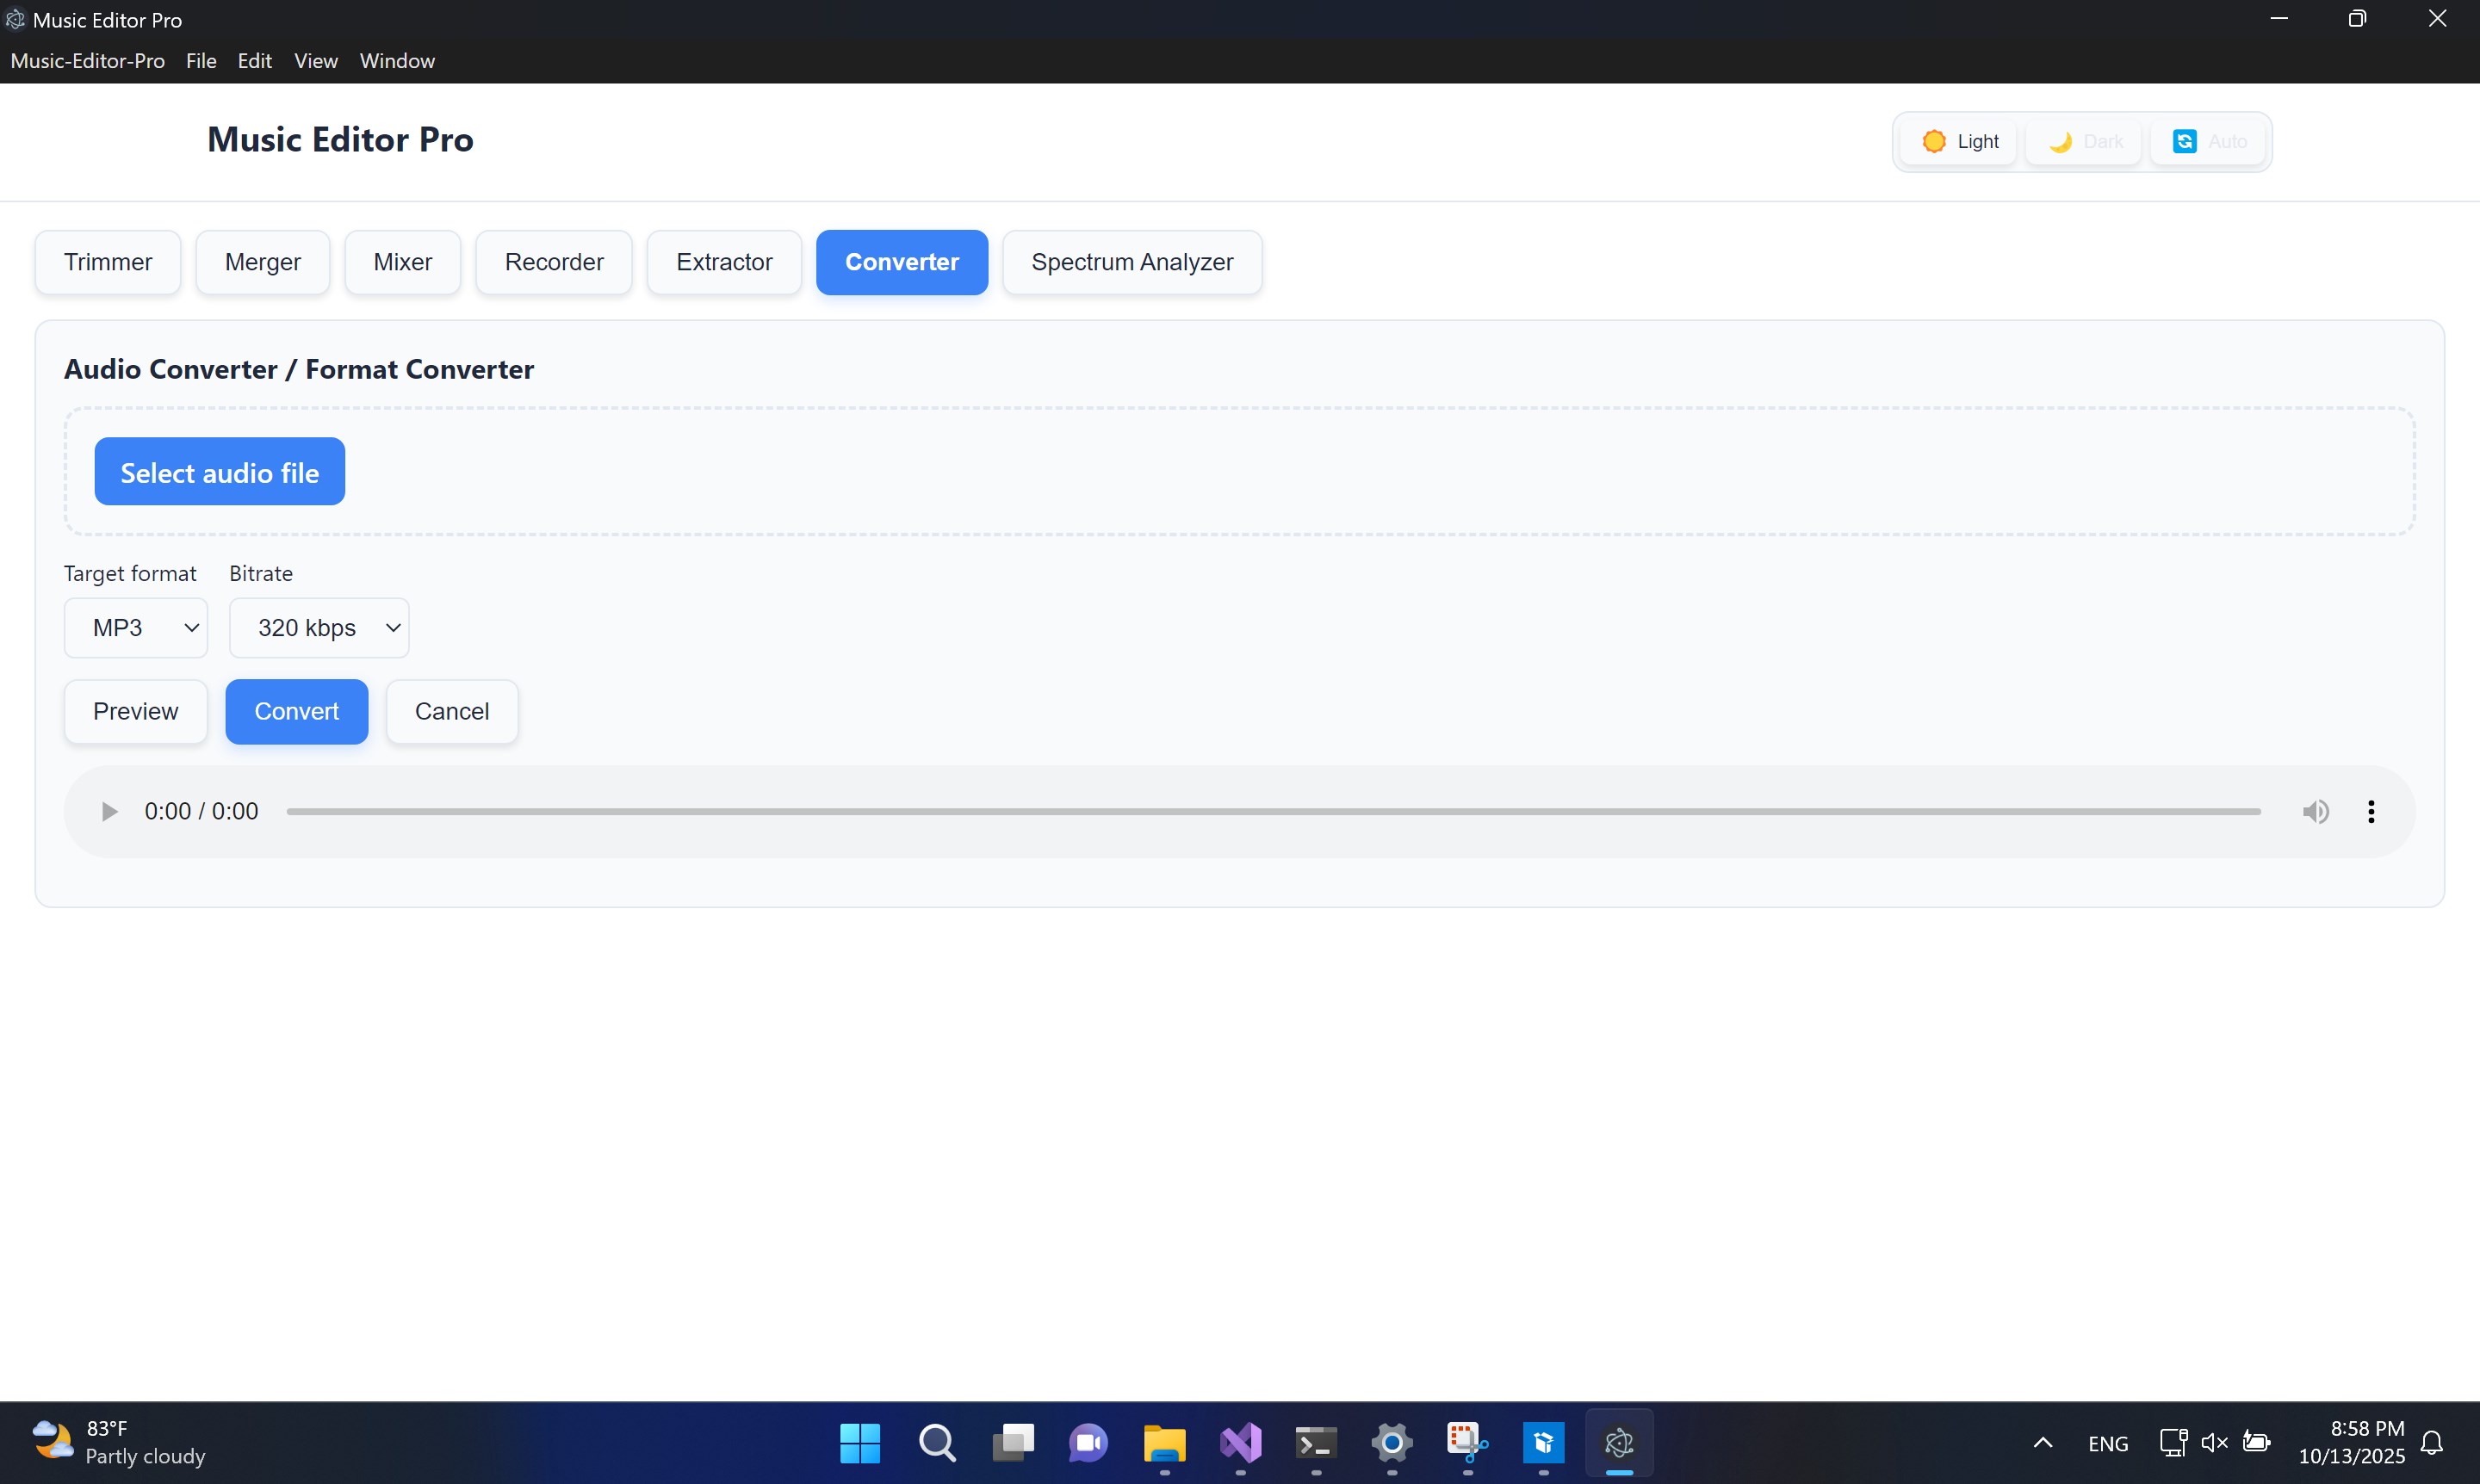This screenshot has width=2480, height=1484.
Task: Open Task View from taskbar
Action: [1014, 1443]
